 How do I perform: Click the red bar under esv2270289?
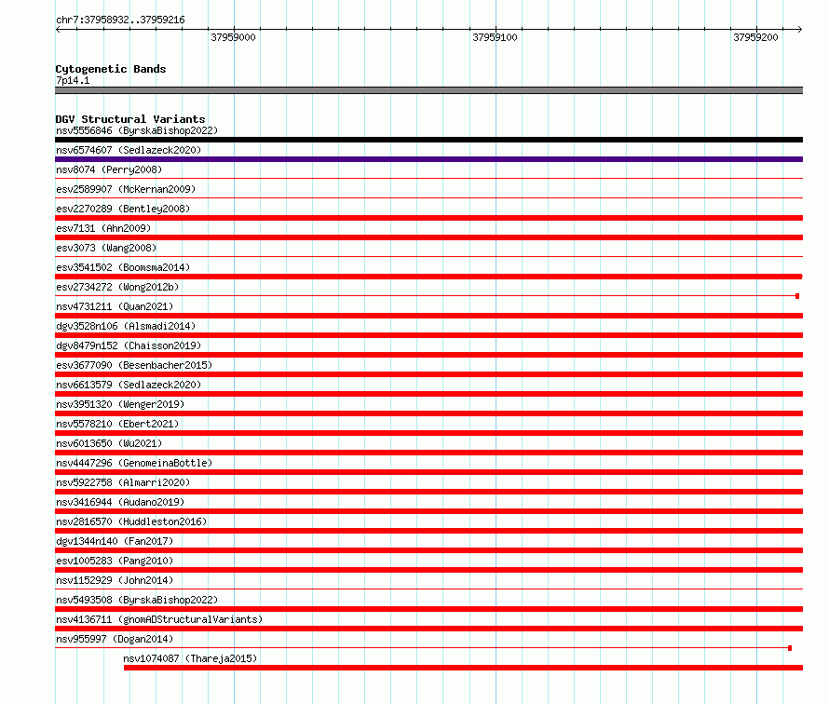428,218
